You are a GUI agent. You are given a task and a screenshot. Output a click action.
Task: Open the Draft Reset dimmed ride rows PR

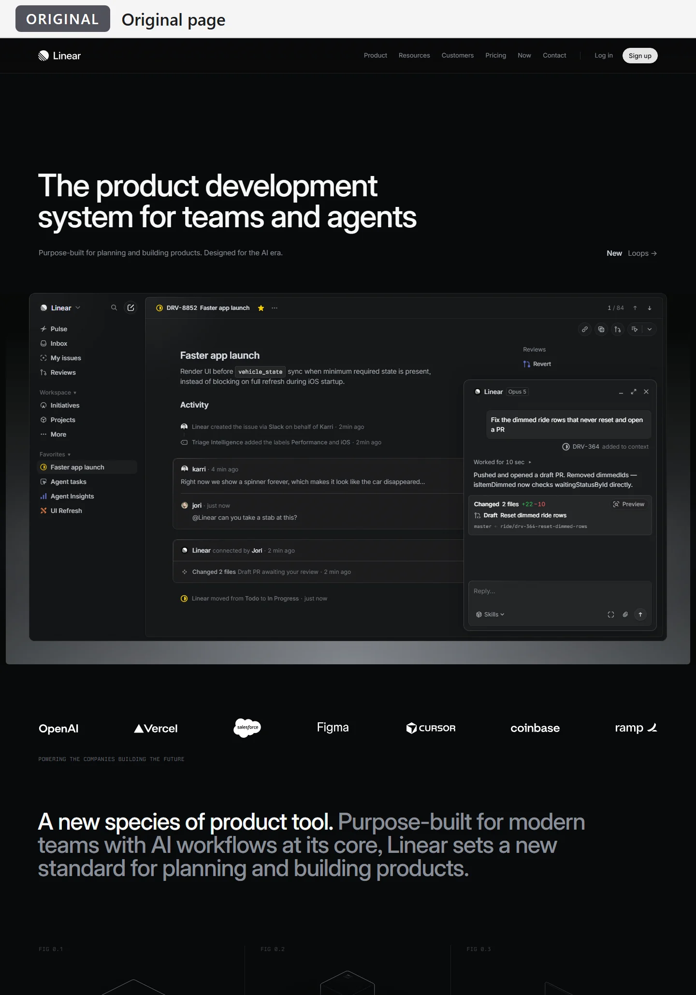[x=521, y=515]
